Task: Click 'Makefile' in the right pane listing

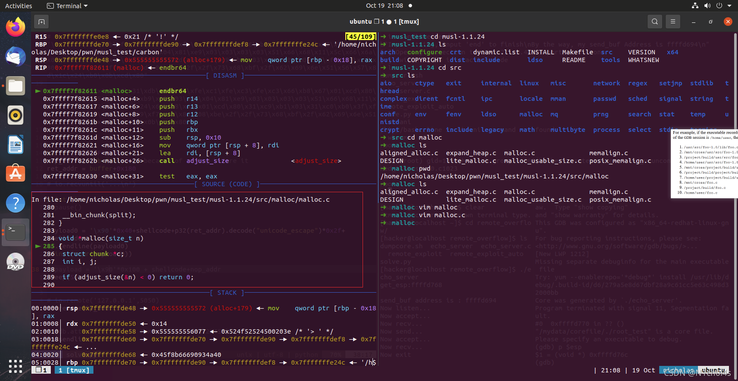Action: pos(577,52)
